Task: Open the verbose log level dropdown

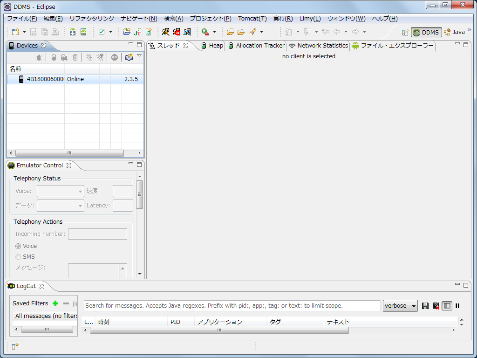Action: click(400, 306)
